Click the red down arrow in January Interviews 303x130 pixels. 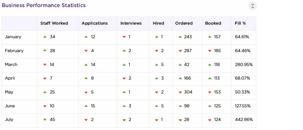[x=124, y=37]
